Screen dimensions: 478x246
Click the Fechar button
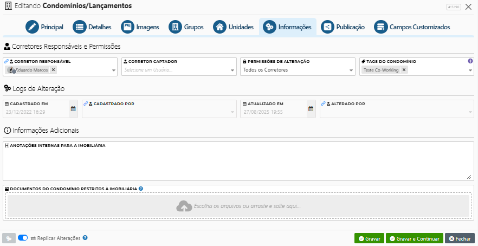click(459, 238)
